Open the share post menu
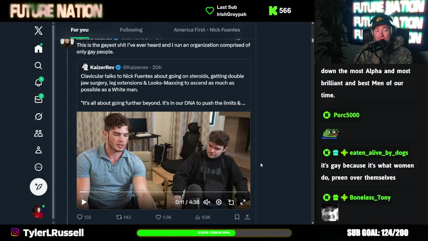Screen dimensions: 428x241 point(247,217)
